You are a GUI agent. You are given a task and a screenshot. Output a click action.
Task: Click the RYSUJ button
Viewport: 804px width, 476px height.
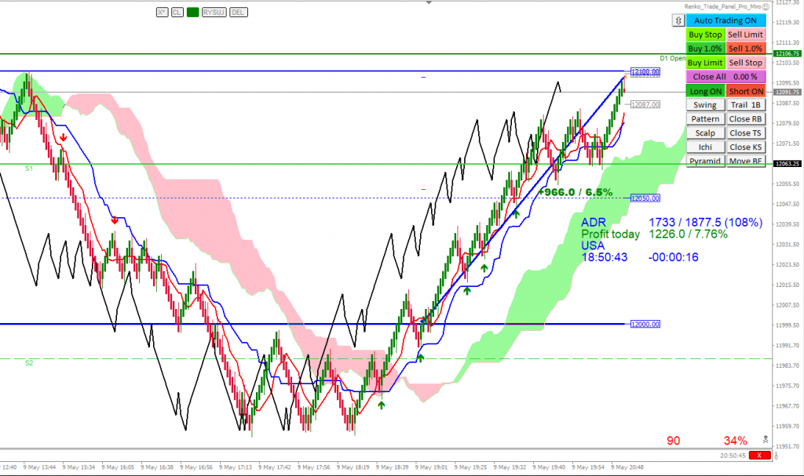[214, 13]
